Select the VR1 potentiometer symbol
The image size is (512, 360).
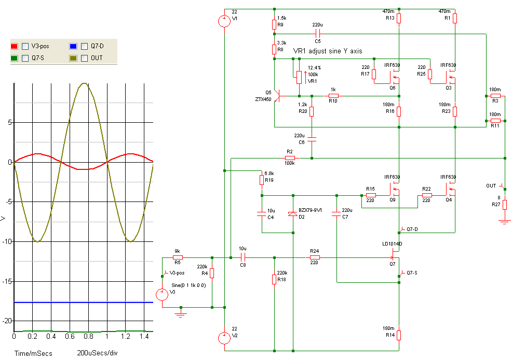click(x=299, y=77)
